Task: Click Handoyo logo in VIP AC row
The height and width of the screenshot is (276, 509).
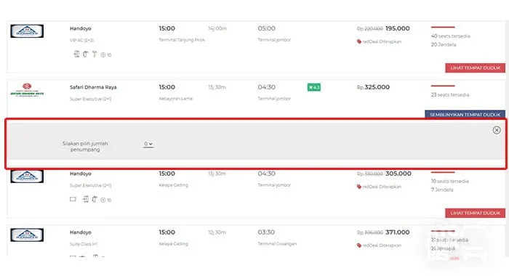Action: click(x=27, y=31)
